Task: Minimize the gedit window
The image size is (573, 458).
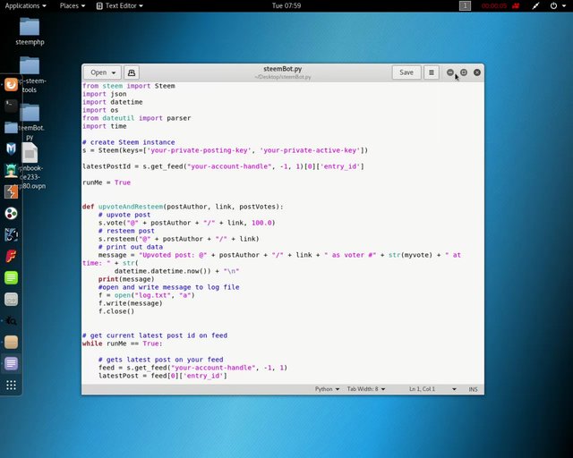Action: [450, 72]
